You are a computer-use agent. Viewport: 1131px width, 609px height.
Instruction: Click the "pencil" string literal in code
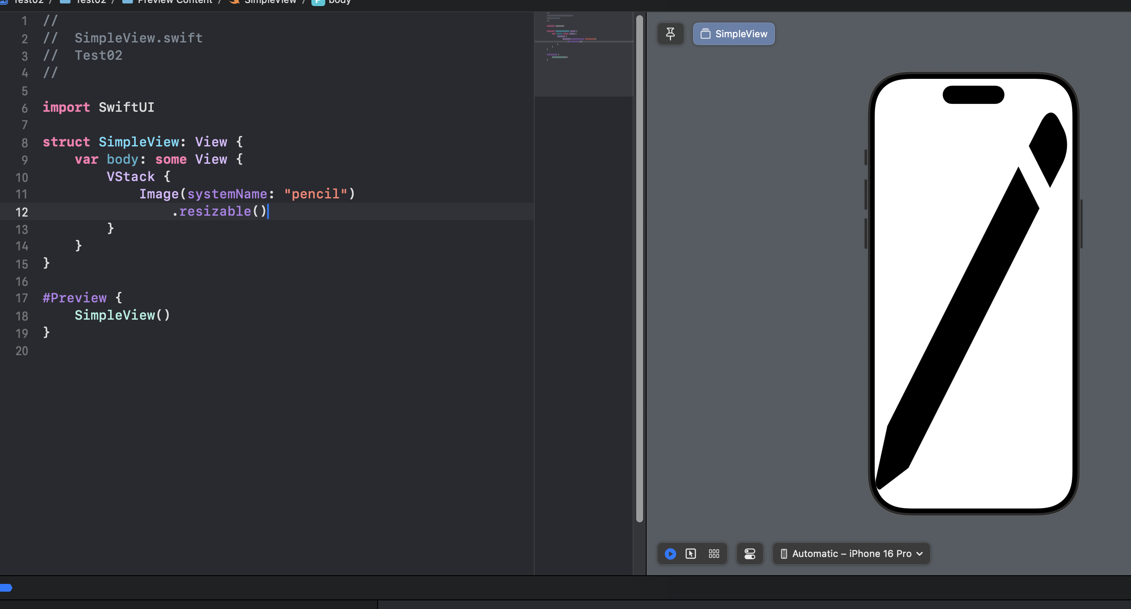click(x=315, y=194)
